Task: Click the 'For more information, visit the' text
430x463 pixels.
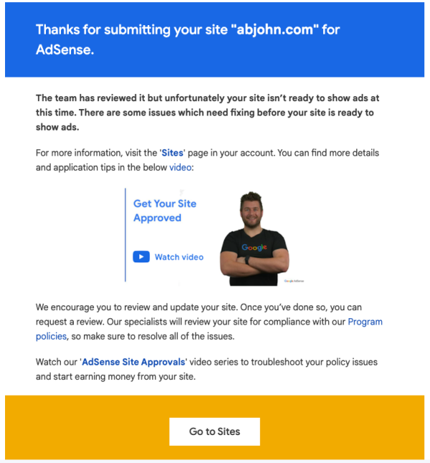Action: point(95,153)
